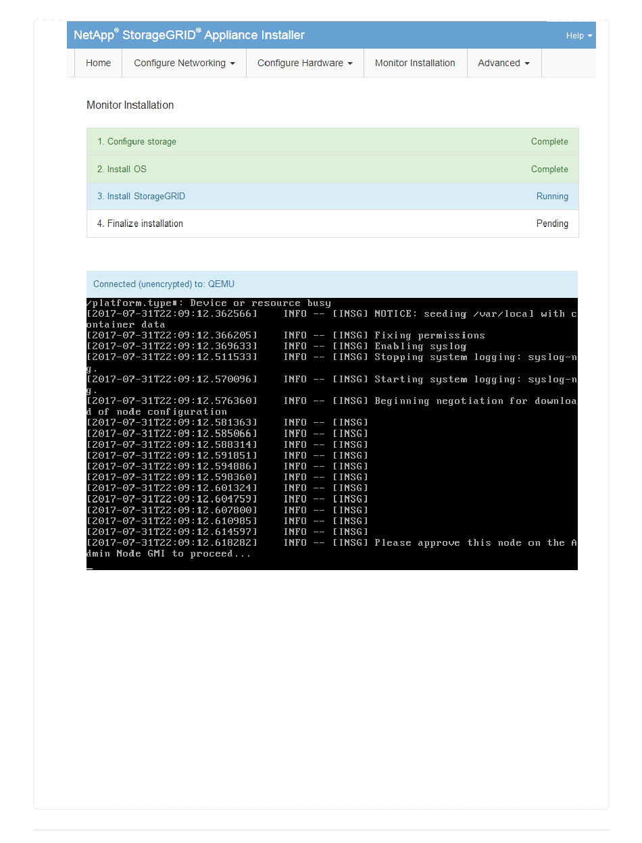Click the Running status for Install StorageGRID
The width and height of the screenshot is (642, 843).
coord(552,197)
